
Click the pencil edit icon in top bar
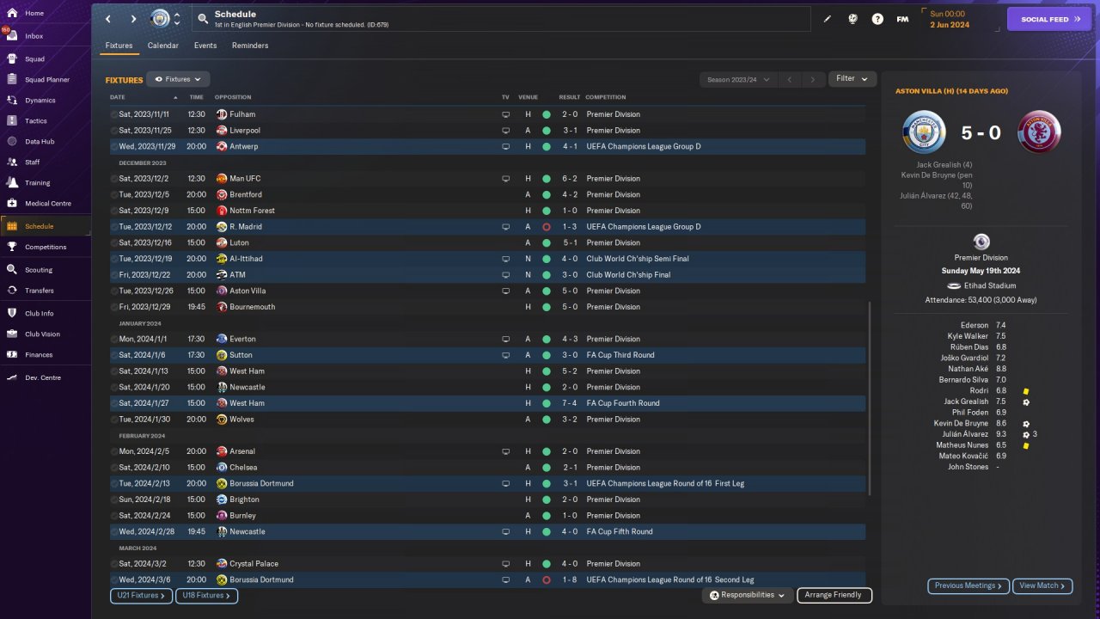pos(828,19)
